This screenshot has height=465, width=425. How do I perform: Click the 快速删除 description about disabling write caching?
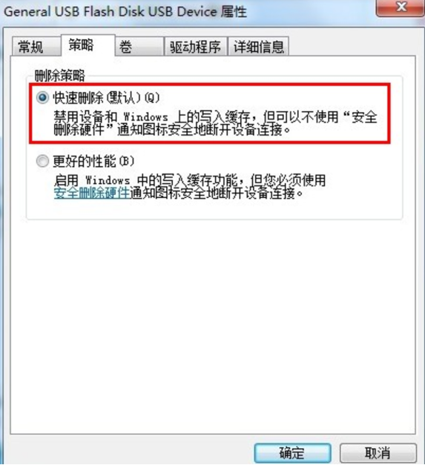coord(215,123)
